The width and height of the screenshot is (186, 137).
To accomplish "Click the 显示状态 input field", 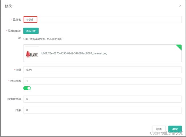I will [102, 81].
